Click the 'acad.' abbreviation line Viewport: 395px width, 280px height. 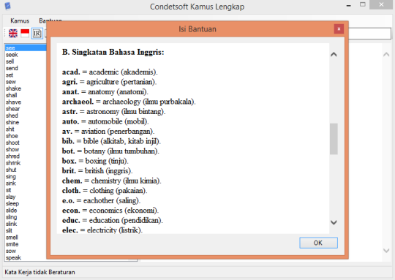[x=110, y=72]
